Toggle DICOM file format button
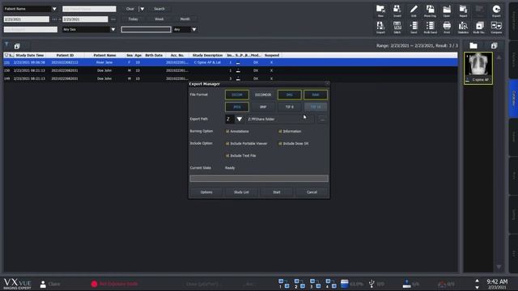 (x=237, y=95)
